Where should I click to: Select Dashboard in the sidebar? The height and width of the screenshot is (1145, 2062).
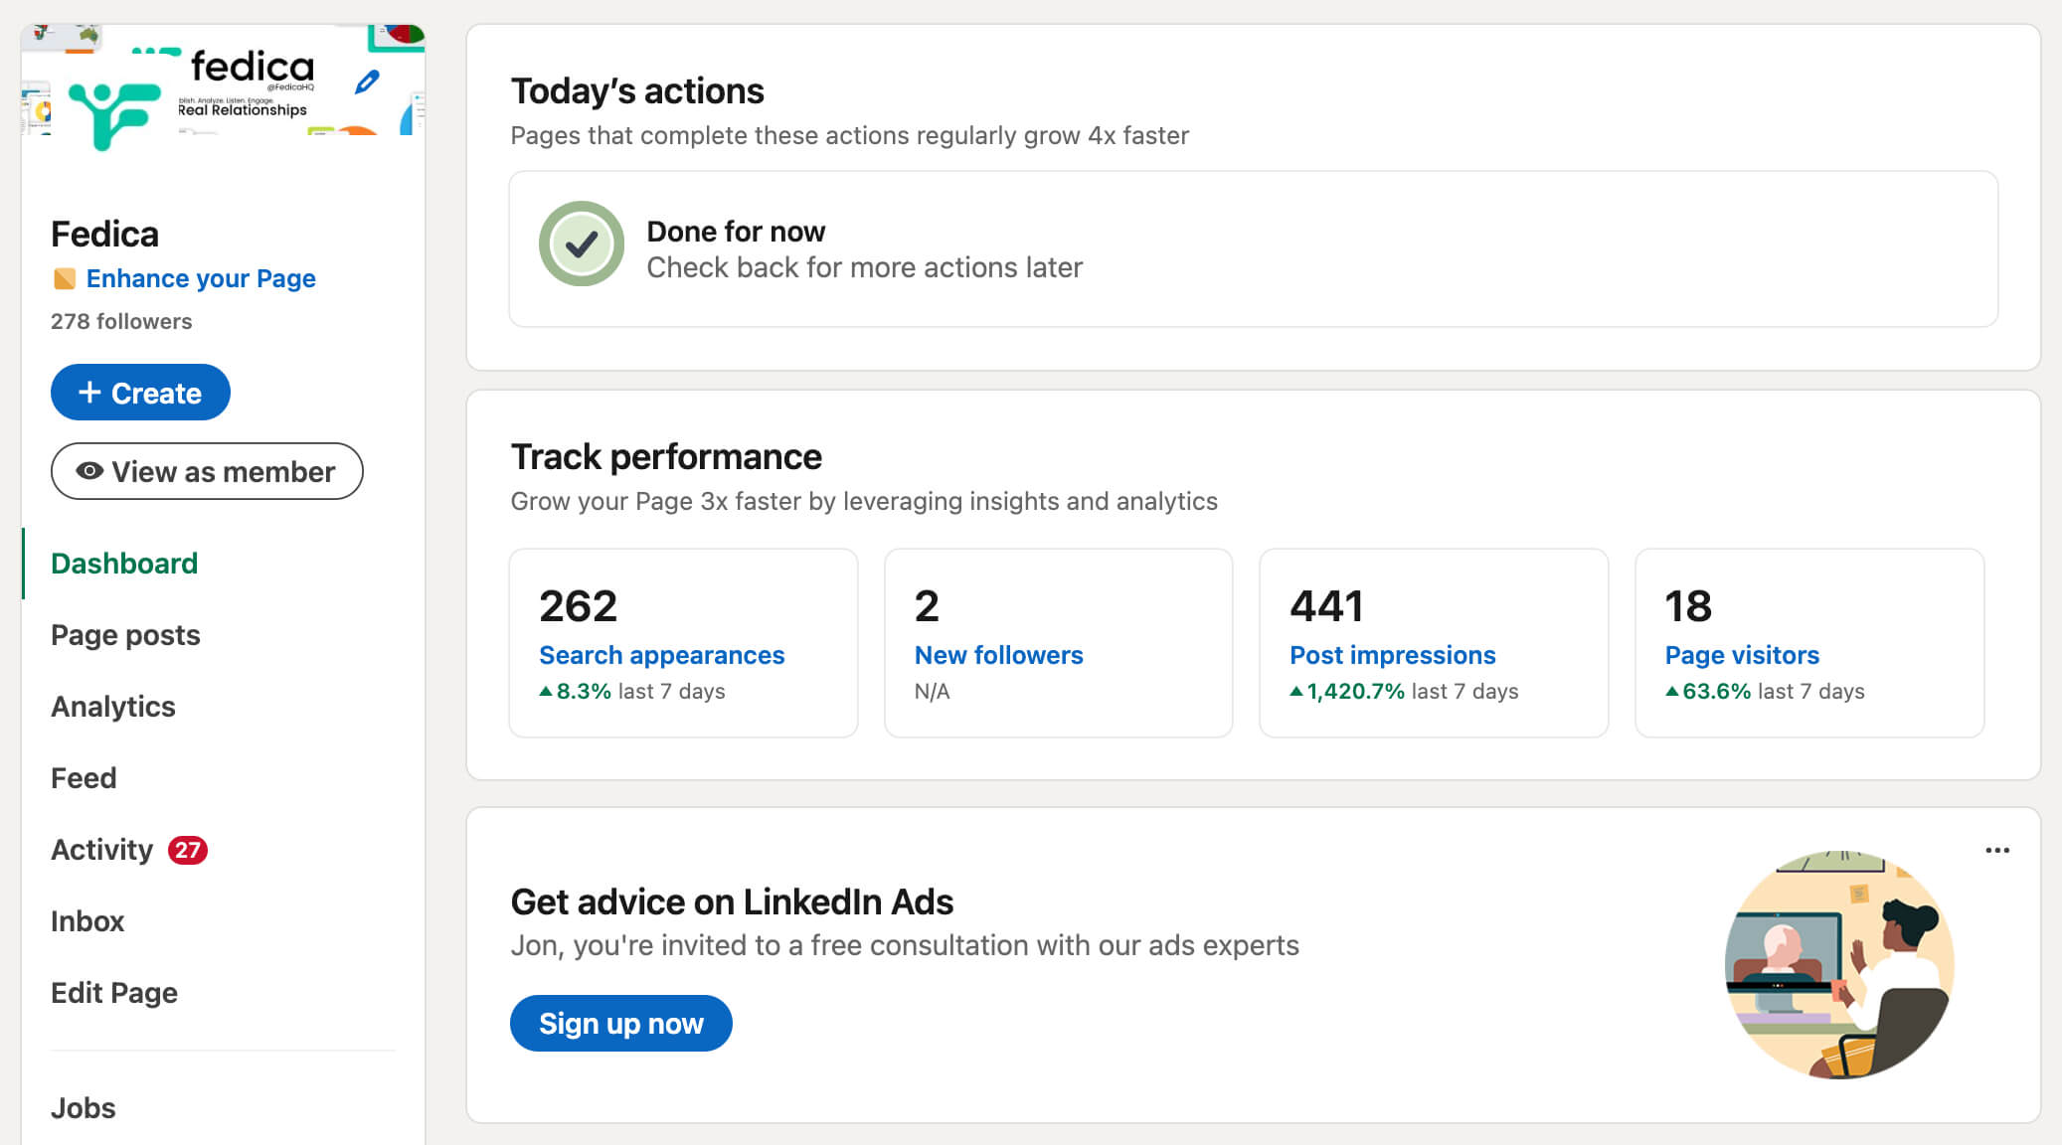point(124,564)
